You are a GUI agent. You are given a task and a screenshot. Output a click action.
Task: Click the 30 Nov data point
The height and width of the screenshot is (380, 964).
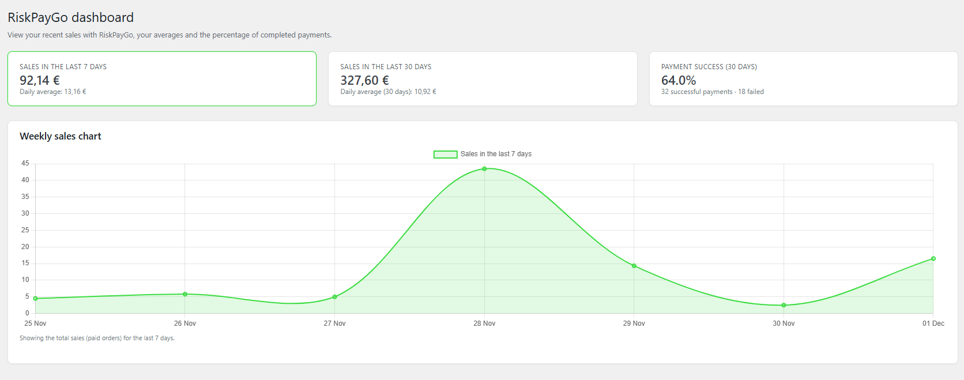[x=784, y=305]
